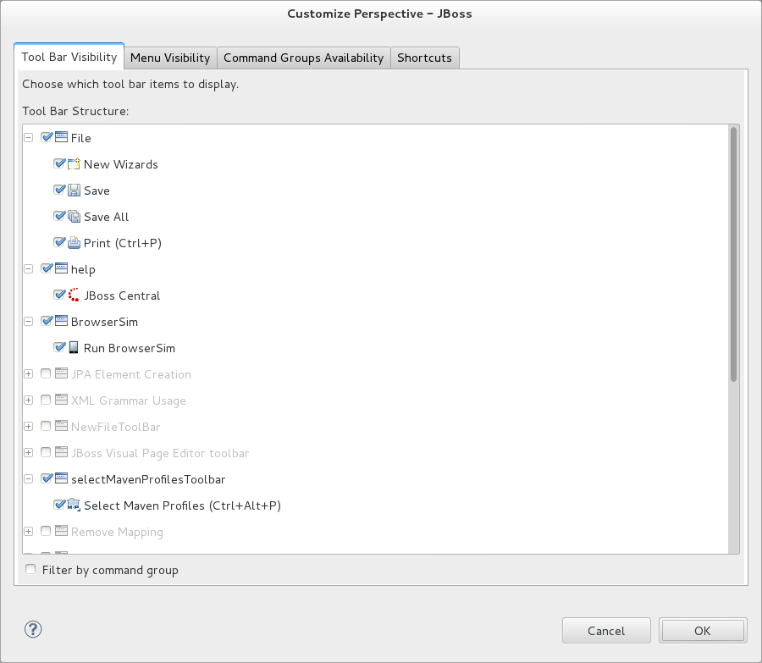Click the Save icon next to Save entry
The width and height of the screenshot is (762, 663).
[73, 190]
